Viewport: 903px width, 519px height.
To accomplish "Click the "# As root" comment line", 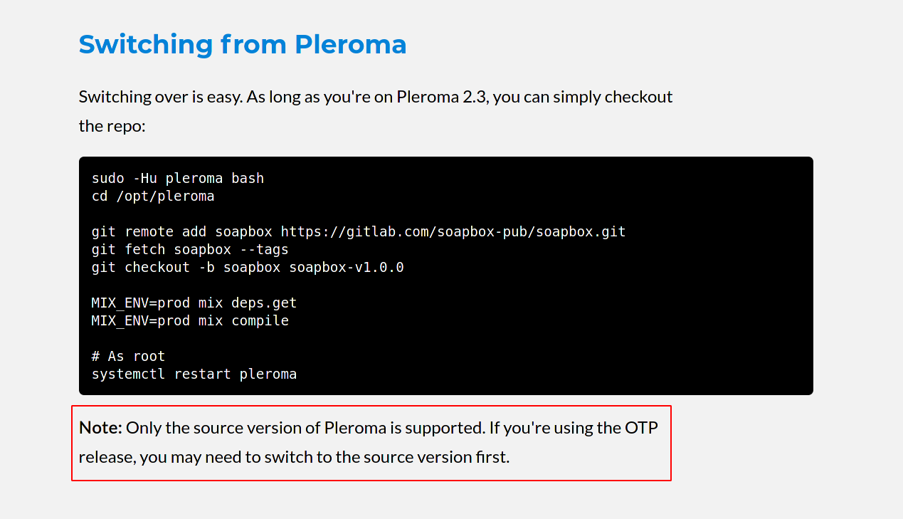I will coord(128,356).
